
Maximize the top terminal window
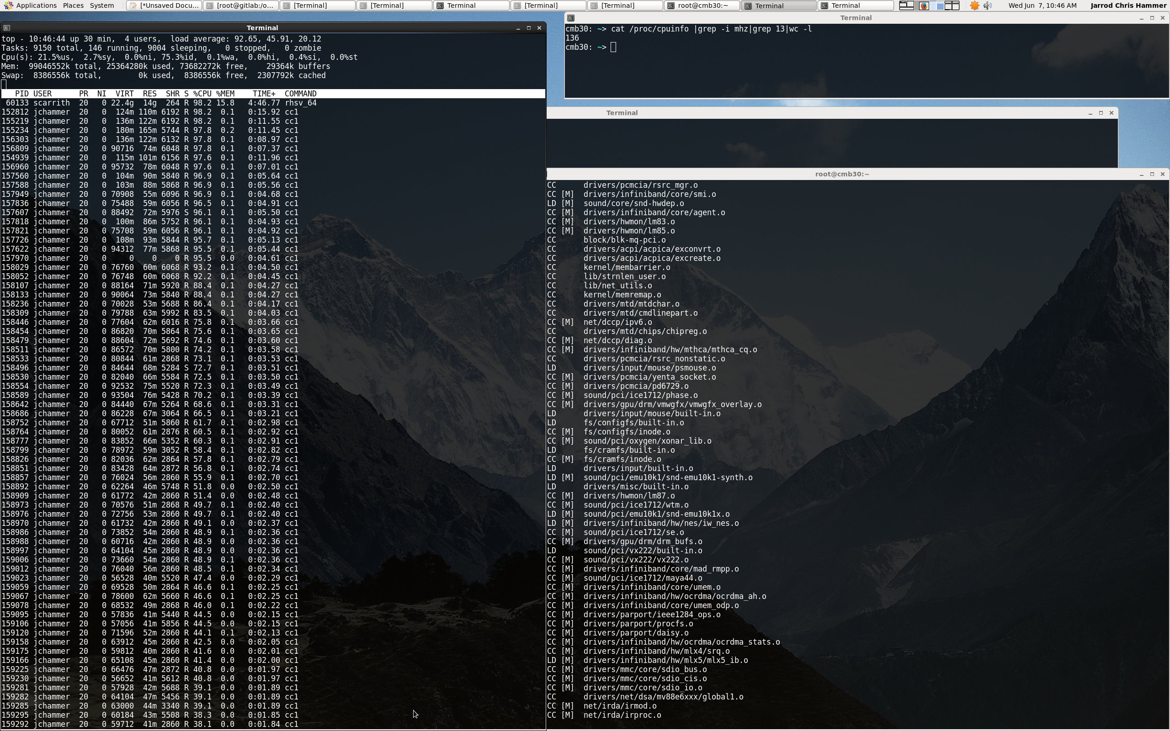pos(528,28)
